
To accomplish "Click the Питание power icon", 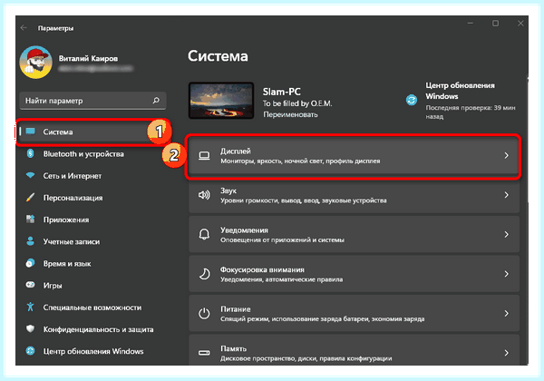I will tap(204, 313).
